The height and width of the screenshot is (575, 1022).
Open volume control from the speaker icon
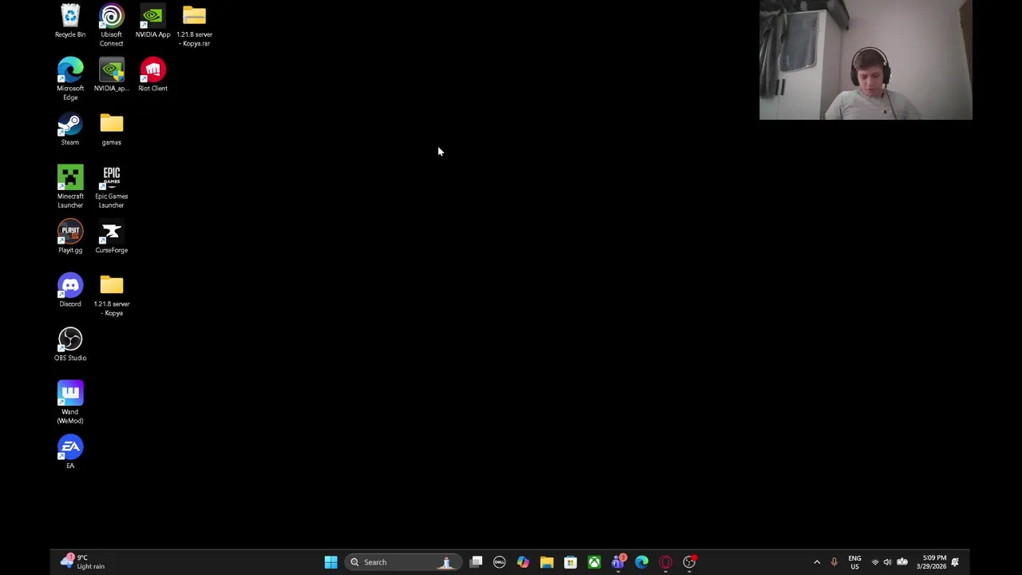[x=887, y=562]
